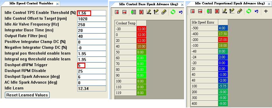Screen dimensions: 272x108
Task: Click the add-column-right icon in Proportional Spark Advance toolbar
Action: point(200,11)
